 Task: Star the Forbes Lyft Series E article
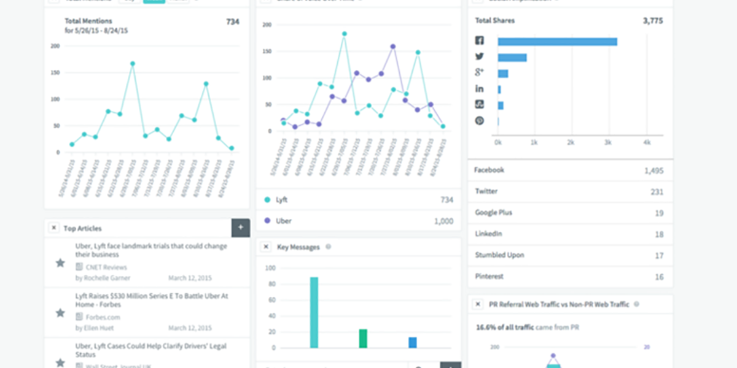(x=60, y=313)
